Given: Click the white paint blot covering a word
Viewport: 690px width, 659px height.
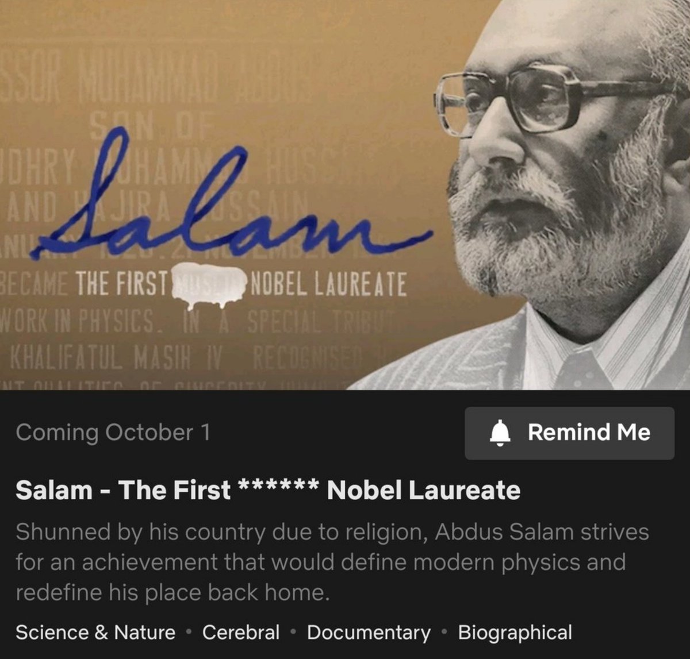Looking at the screenshot, I should pos(209,286).
